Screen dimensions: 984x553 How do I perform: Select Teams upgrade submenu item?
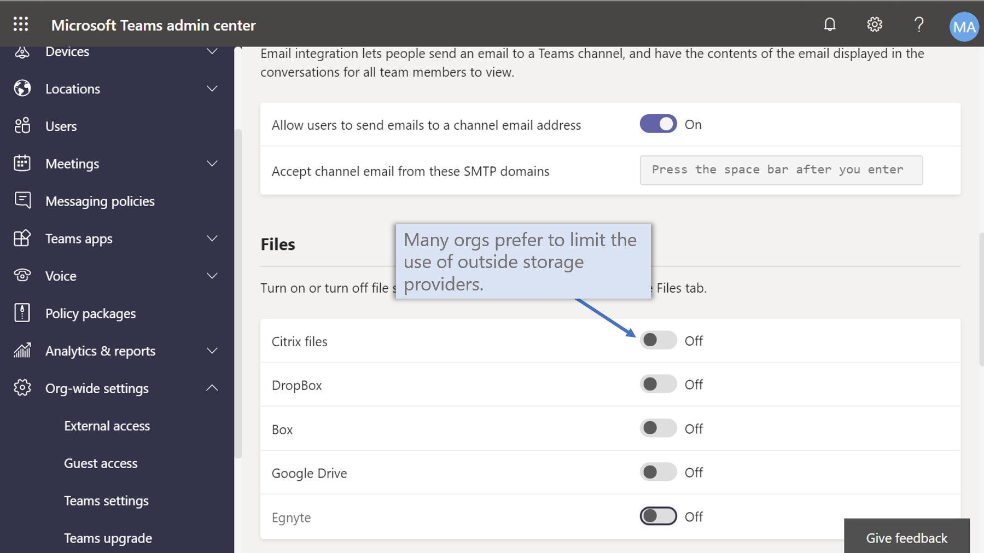108,538
